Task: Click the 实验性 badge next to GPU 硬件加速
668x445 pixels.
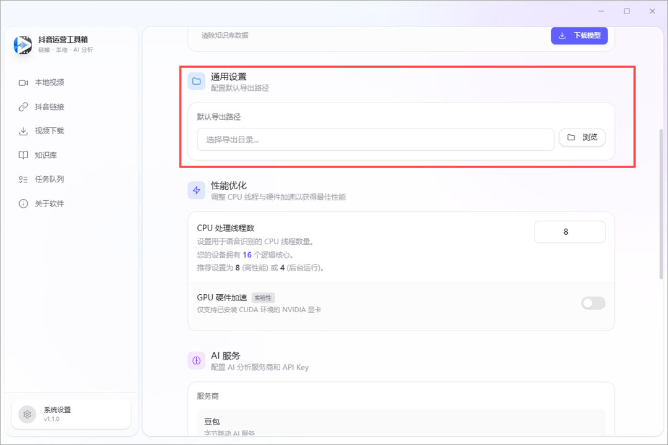Action: click(263, 297)
